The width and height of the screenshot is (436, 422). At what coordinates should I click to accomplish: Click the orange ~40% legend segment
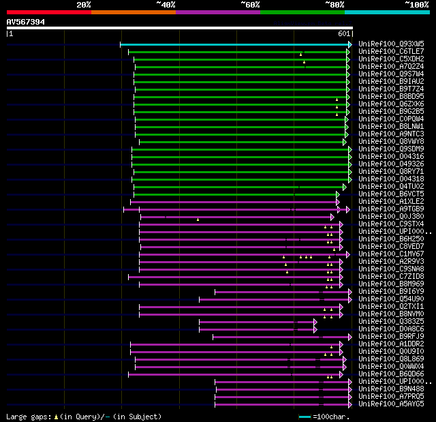coord(134,12)
